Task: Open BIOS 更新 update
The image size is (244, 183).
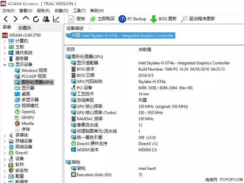Action: (164, 19)
